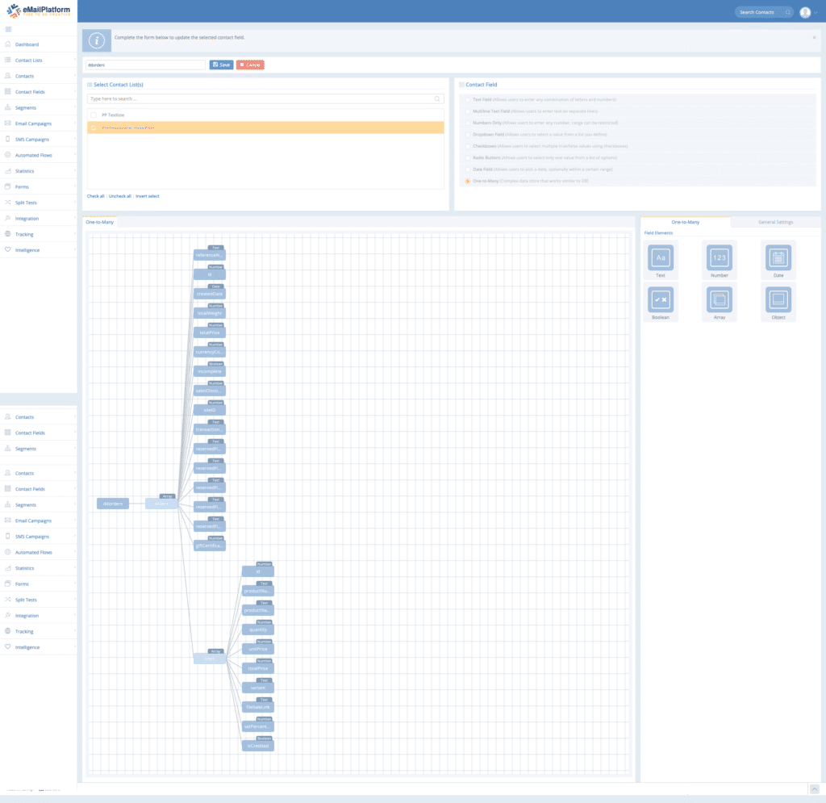Select the unitPrice node
Image resolution: width=826 pixels, height=803 pixels.
click(x=258, y=649)
